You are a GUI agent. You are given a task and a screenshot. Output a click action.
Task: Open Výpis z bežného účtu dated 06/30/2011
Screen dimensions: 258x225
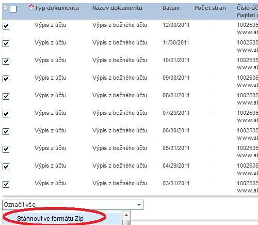tap(120, 130)
